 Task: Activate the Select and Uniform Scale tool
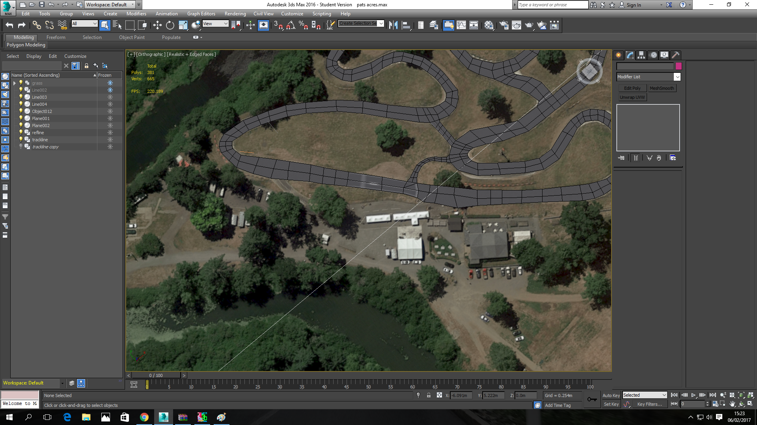[x=183, y=25]
